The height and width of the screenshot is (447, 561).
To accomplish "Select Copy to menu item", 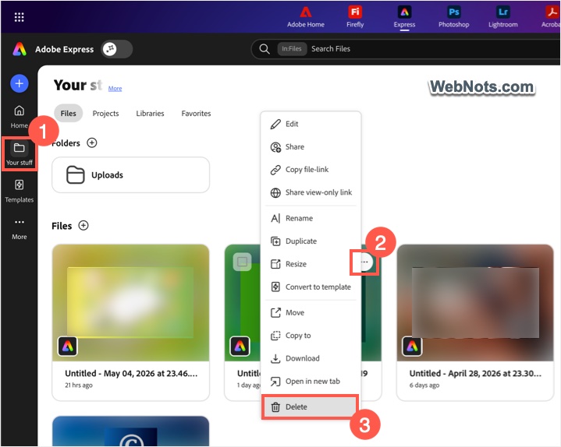I will (x=311, y=335).
